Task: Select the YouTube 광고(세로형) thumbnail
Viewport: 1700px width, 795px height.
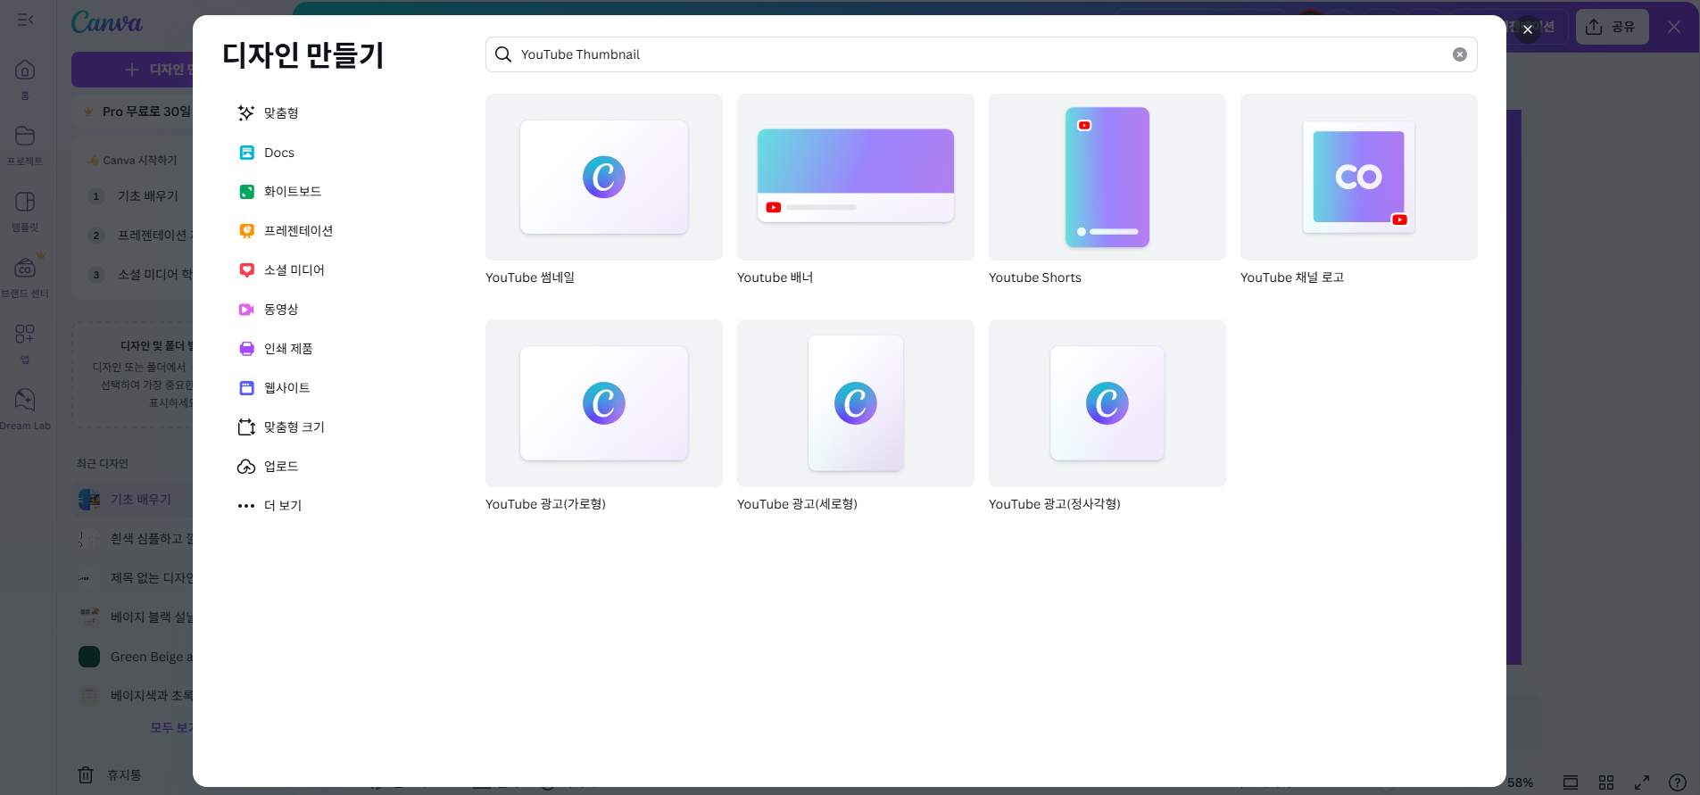Action: 856,403
